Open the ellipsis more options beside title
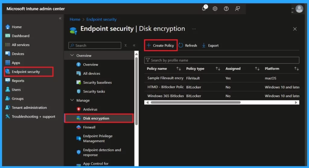The width and height of the screenshot is (309, 168). [x=194, y=29]
